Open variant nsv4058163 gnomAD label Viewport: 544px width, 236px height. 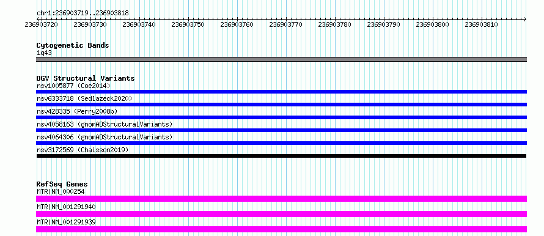pyautogui.click(x=105, y=124)
